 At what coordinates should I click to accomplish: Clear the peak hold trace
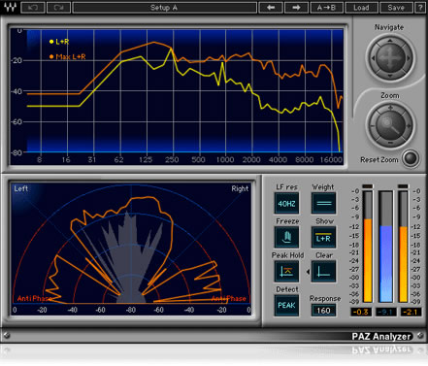(x=324, y=271)
